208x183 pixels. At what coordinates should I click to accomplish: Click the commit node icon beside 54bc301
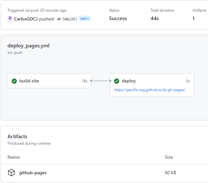tap(59, 19)
